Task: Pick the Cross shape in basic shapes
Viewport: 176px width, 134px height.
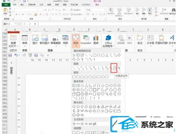Action: coord(111,90)
